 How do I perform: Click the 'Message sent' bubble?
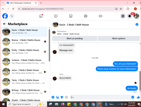pyautogui.click(x=66, y=51)
